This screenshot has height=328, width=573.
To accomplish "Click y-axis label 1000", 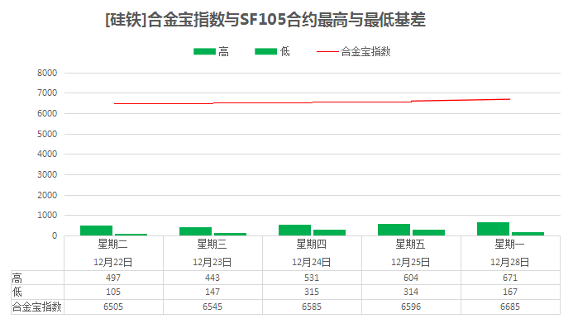I will tap(47, 215).
